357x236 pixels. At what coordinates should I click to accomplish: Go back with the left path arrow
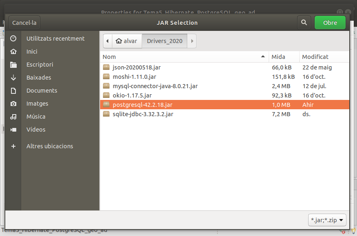click(x=107, y=41)
